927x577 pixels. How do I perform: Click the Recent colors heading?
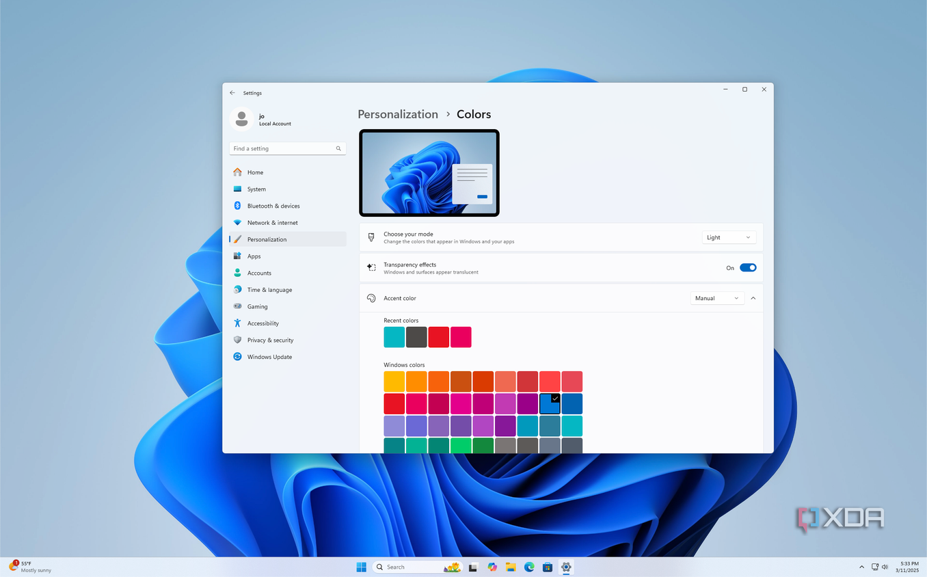[x=401, y=321]
